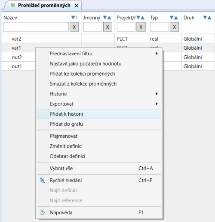Click the Název column sort arrow
This screenshot has height=222, width=215.
tap(73, 18)
